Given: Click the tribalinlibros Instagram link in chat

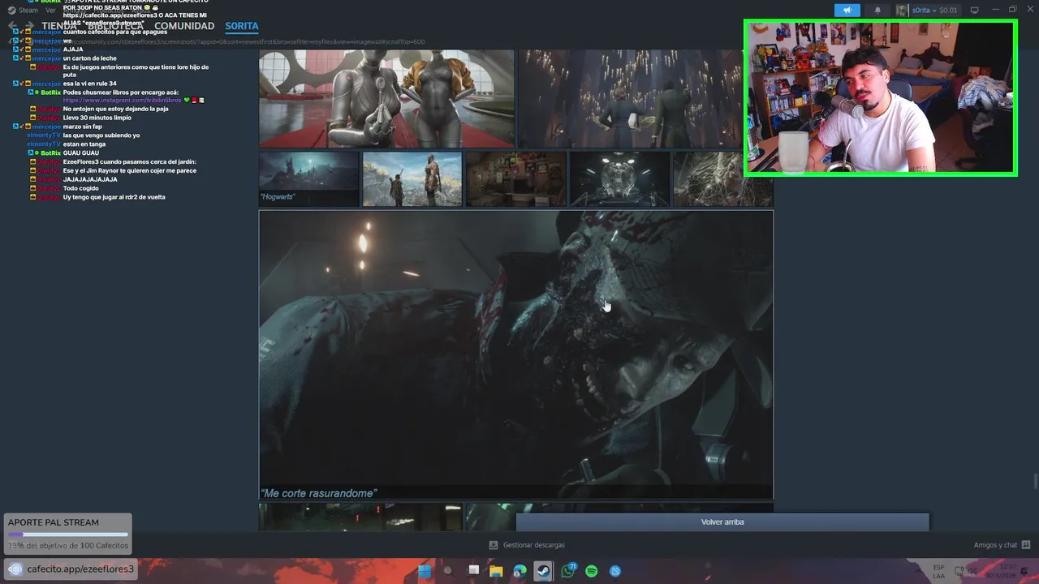Looking at the screenshot, I should click(x=123, y=100).
